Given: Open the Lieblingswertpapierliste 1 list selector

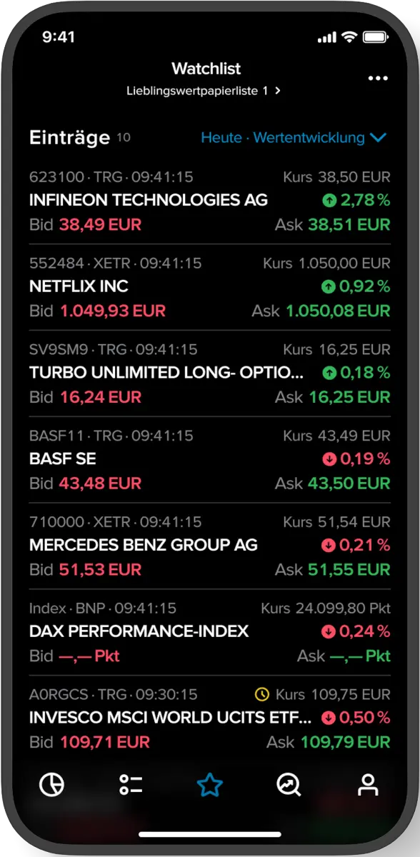Looking at the screenshot, I should [204, 91].
